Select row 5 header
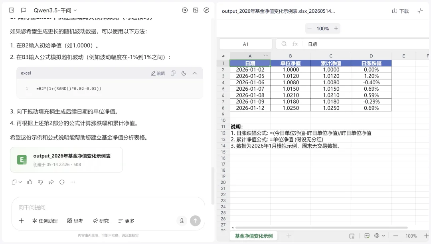The width and height of the screenshot is (431, 244). point(223,89)
